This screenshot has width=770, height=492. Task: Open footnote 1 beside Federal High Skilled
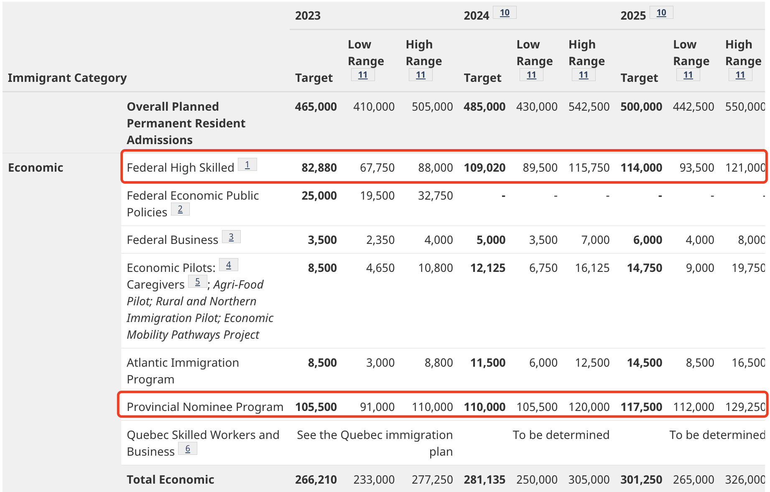[247, 165]
